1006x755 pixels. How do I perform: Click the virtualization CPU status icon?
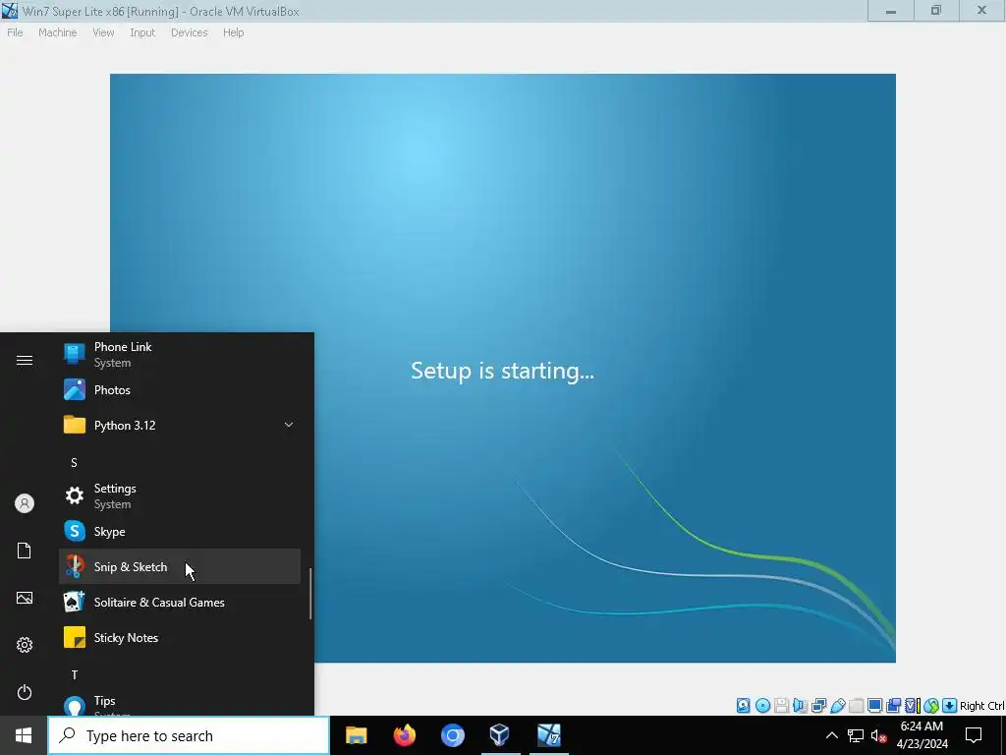coord(913,706)
